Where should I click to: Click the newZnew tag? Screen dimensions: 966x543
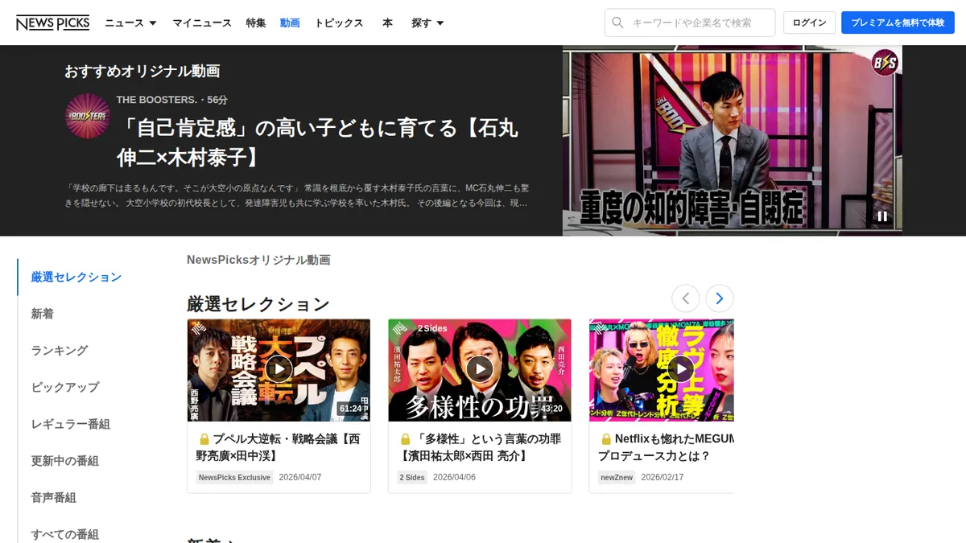tap(617, 477)
